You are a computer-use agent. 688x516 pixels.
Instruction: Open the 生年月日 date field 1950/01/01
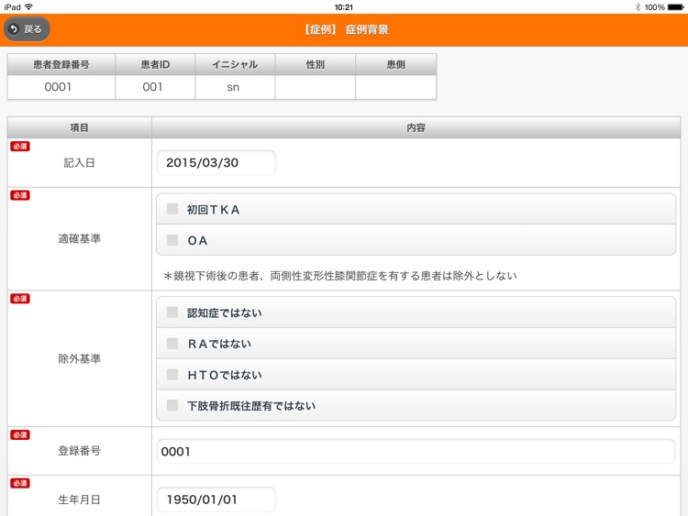tap(216, 500)
